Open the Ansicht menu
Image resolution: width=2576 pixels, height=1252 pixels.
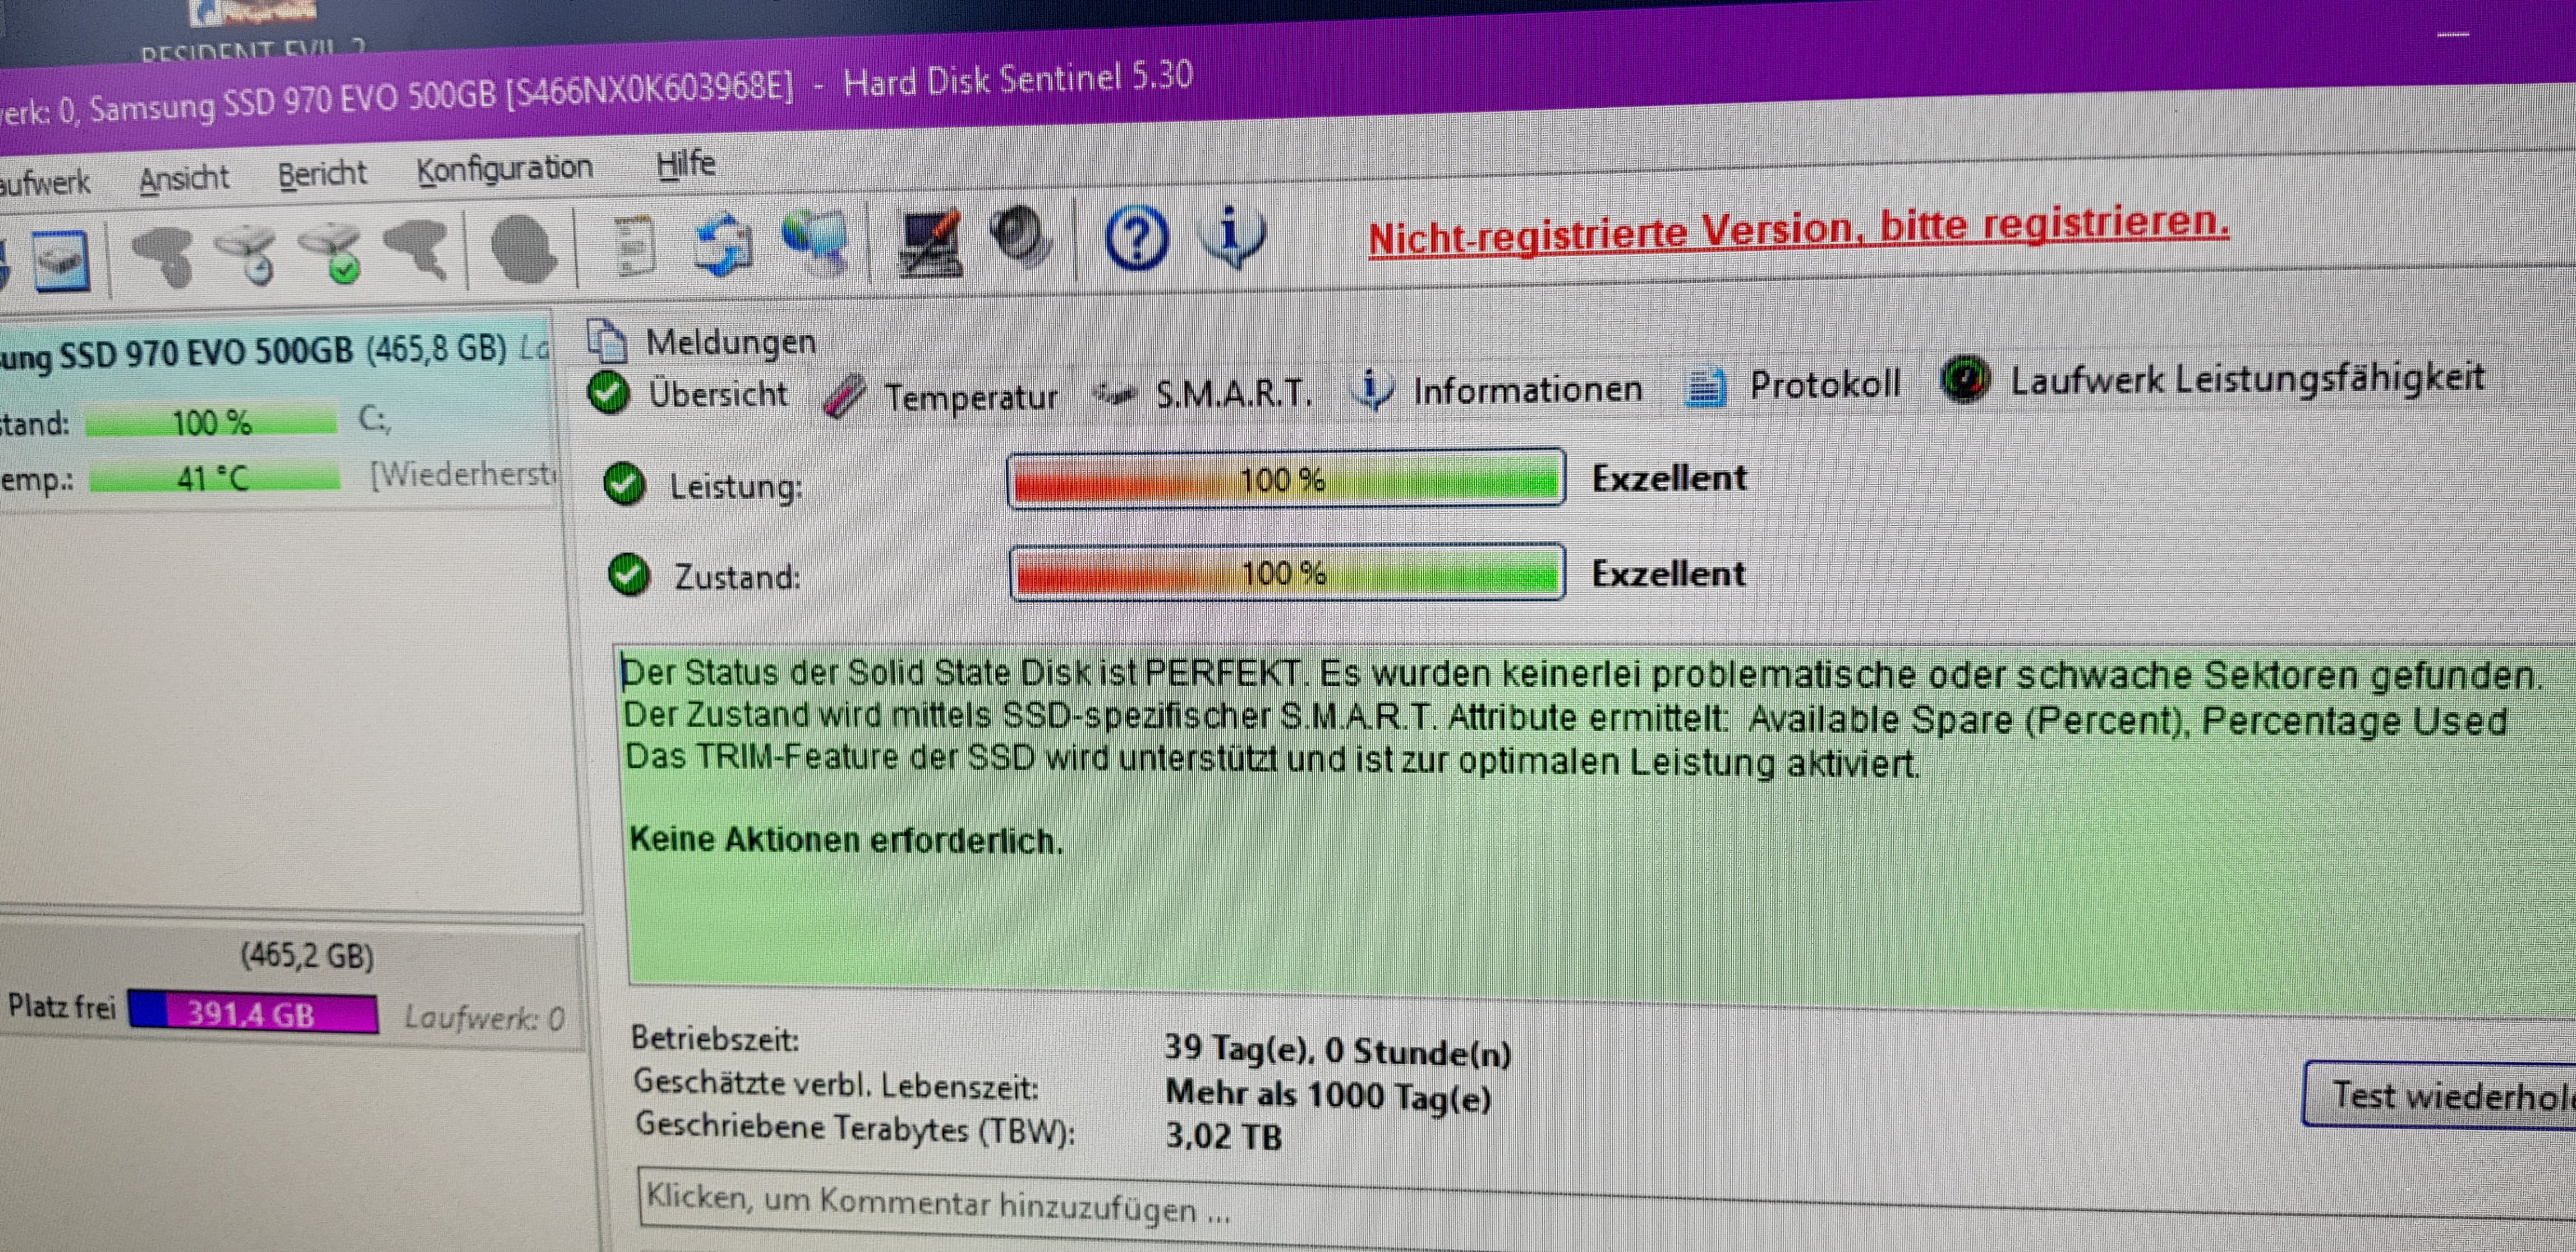click(x=184, y=179)
